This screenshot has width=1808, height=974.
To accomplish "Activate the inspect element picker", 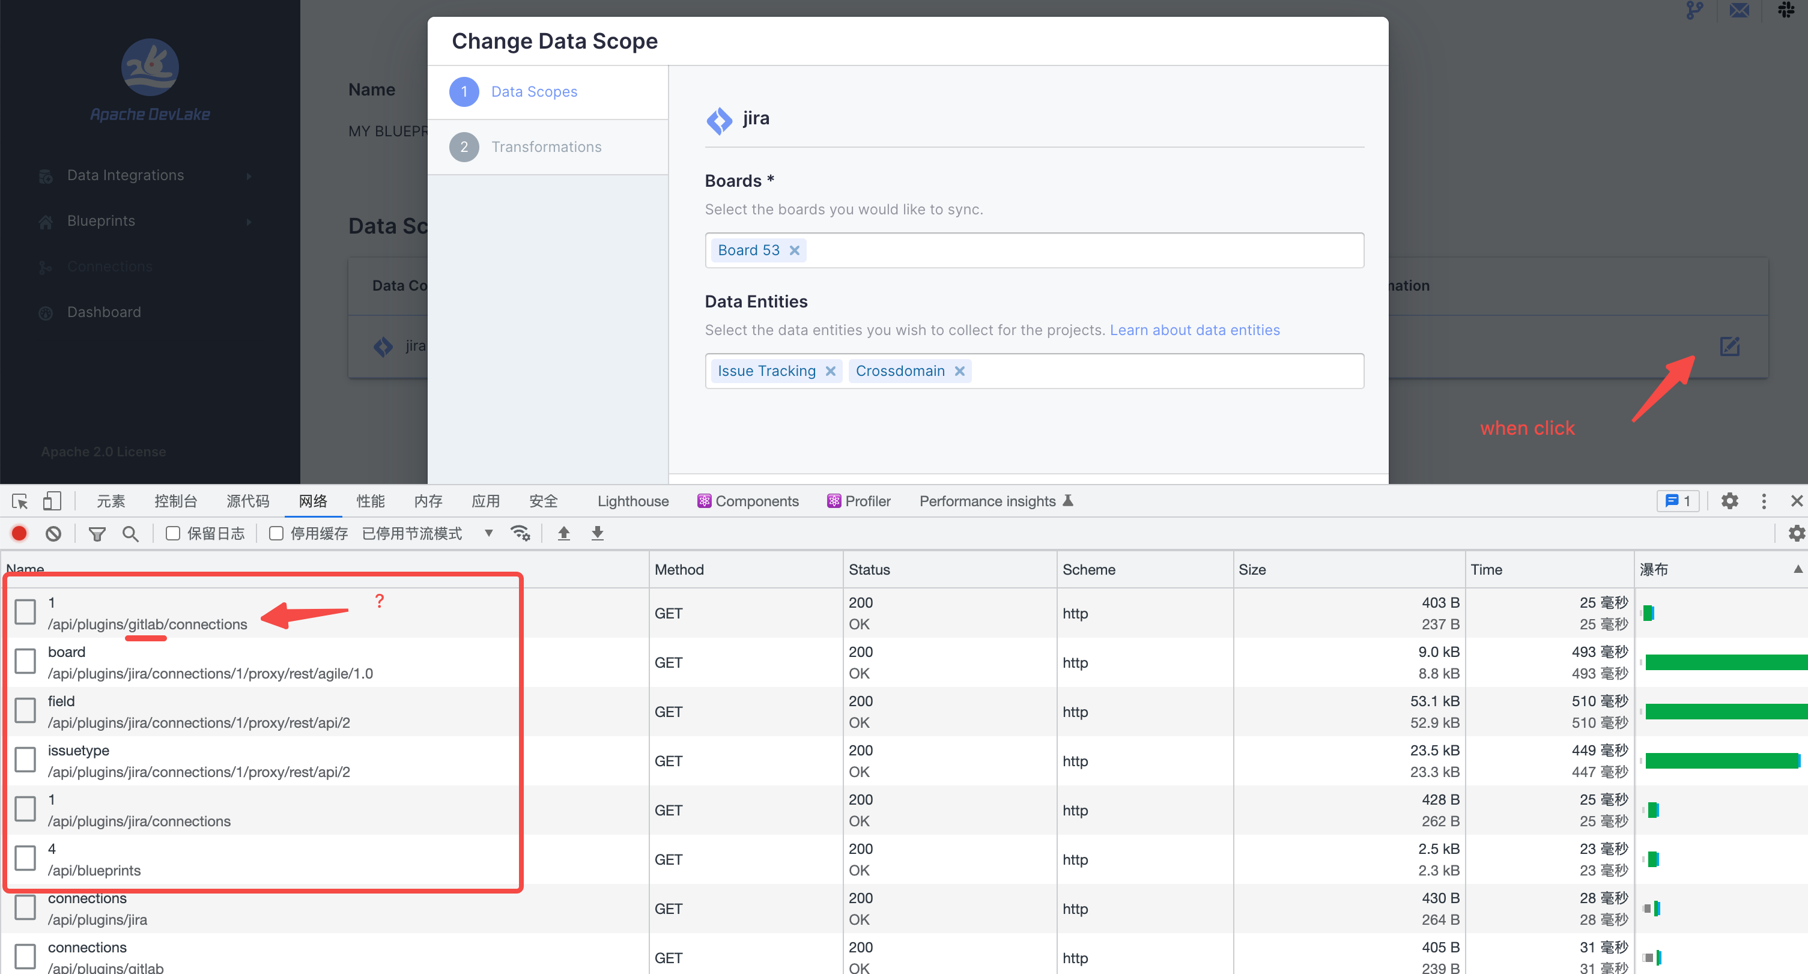I will [20, 501].
